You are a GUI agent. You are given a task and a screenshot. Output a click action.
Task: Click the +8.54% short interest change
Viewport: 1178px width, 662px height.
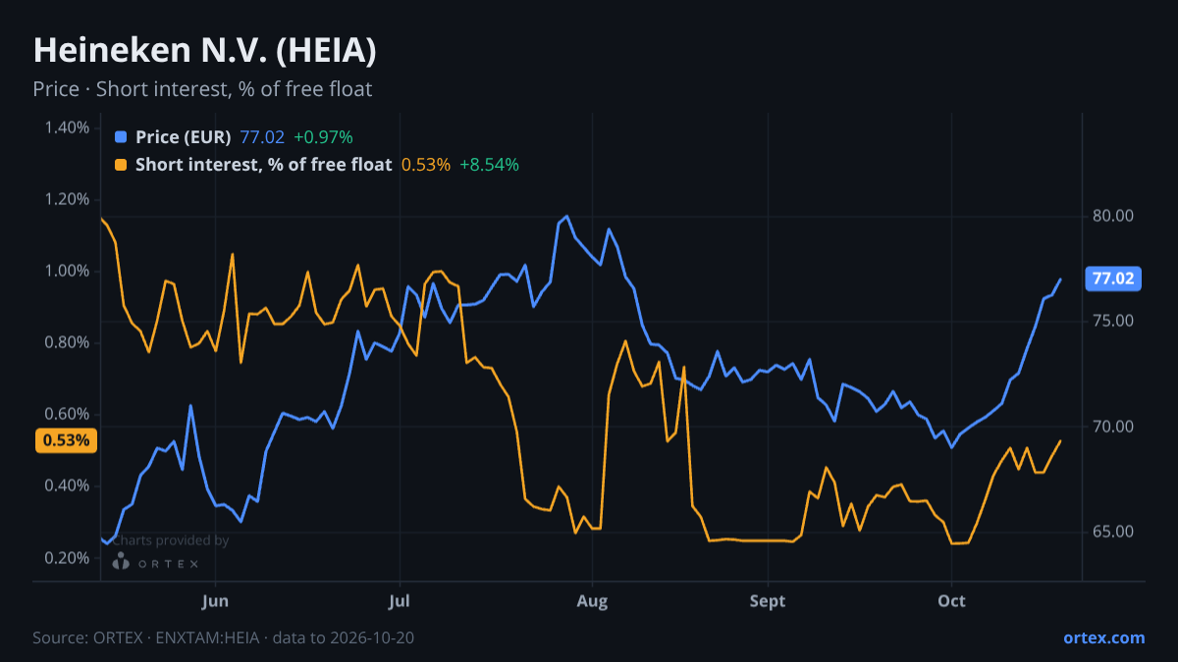pos(489,165)
